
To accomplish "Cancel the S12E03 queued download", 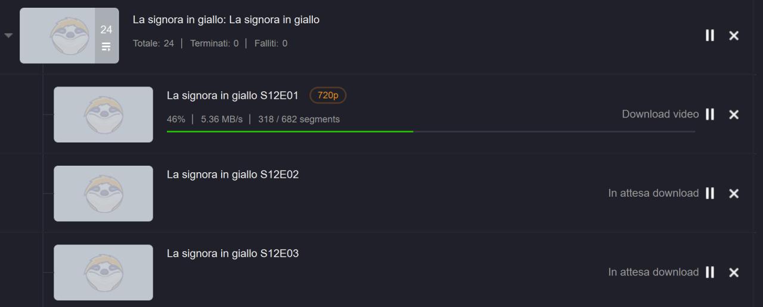I will coord(734,272).
